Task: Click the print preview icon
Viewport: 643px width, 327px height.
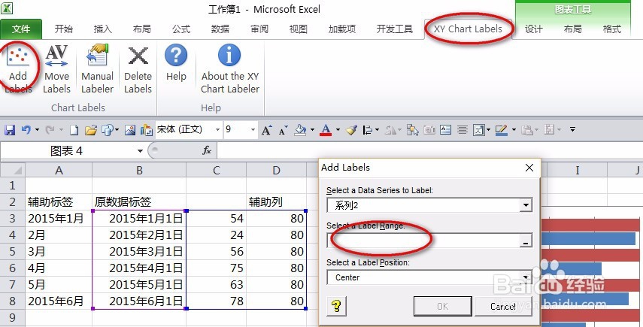Action: click(108, 130)
